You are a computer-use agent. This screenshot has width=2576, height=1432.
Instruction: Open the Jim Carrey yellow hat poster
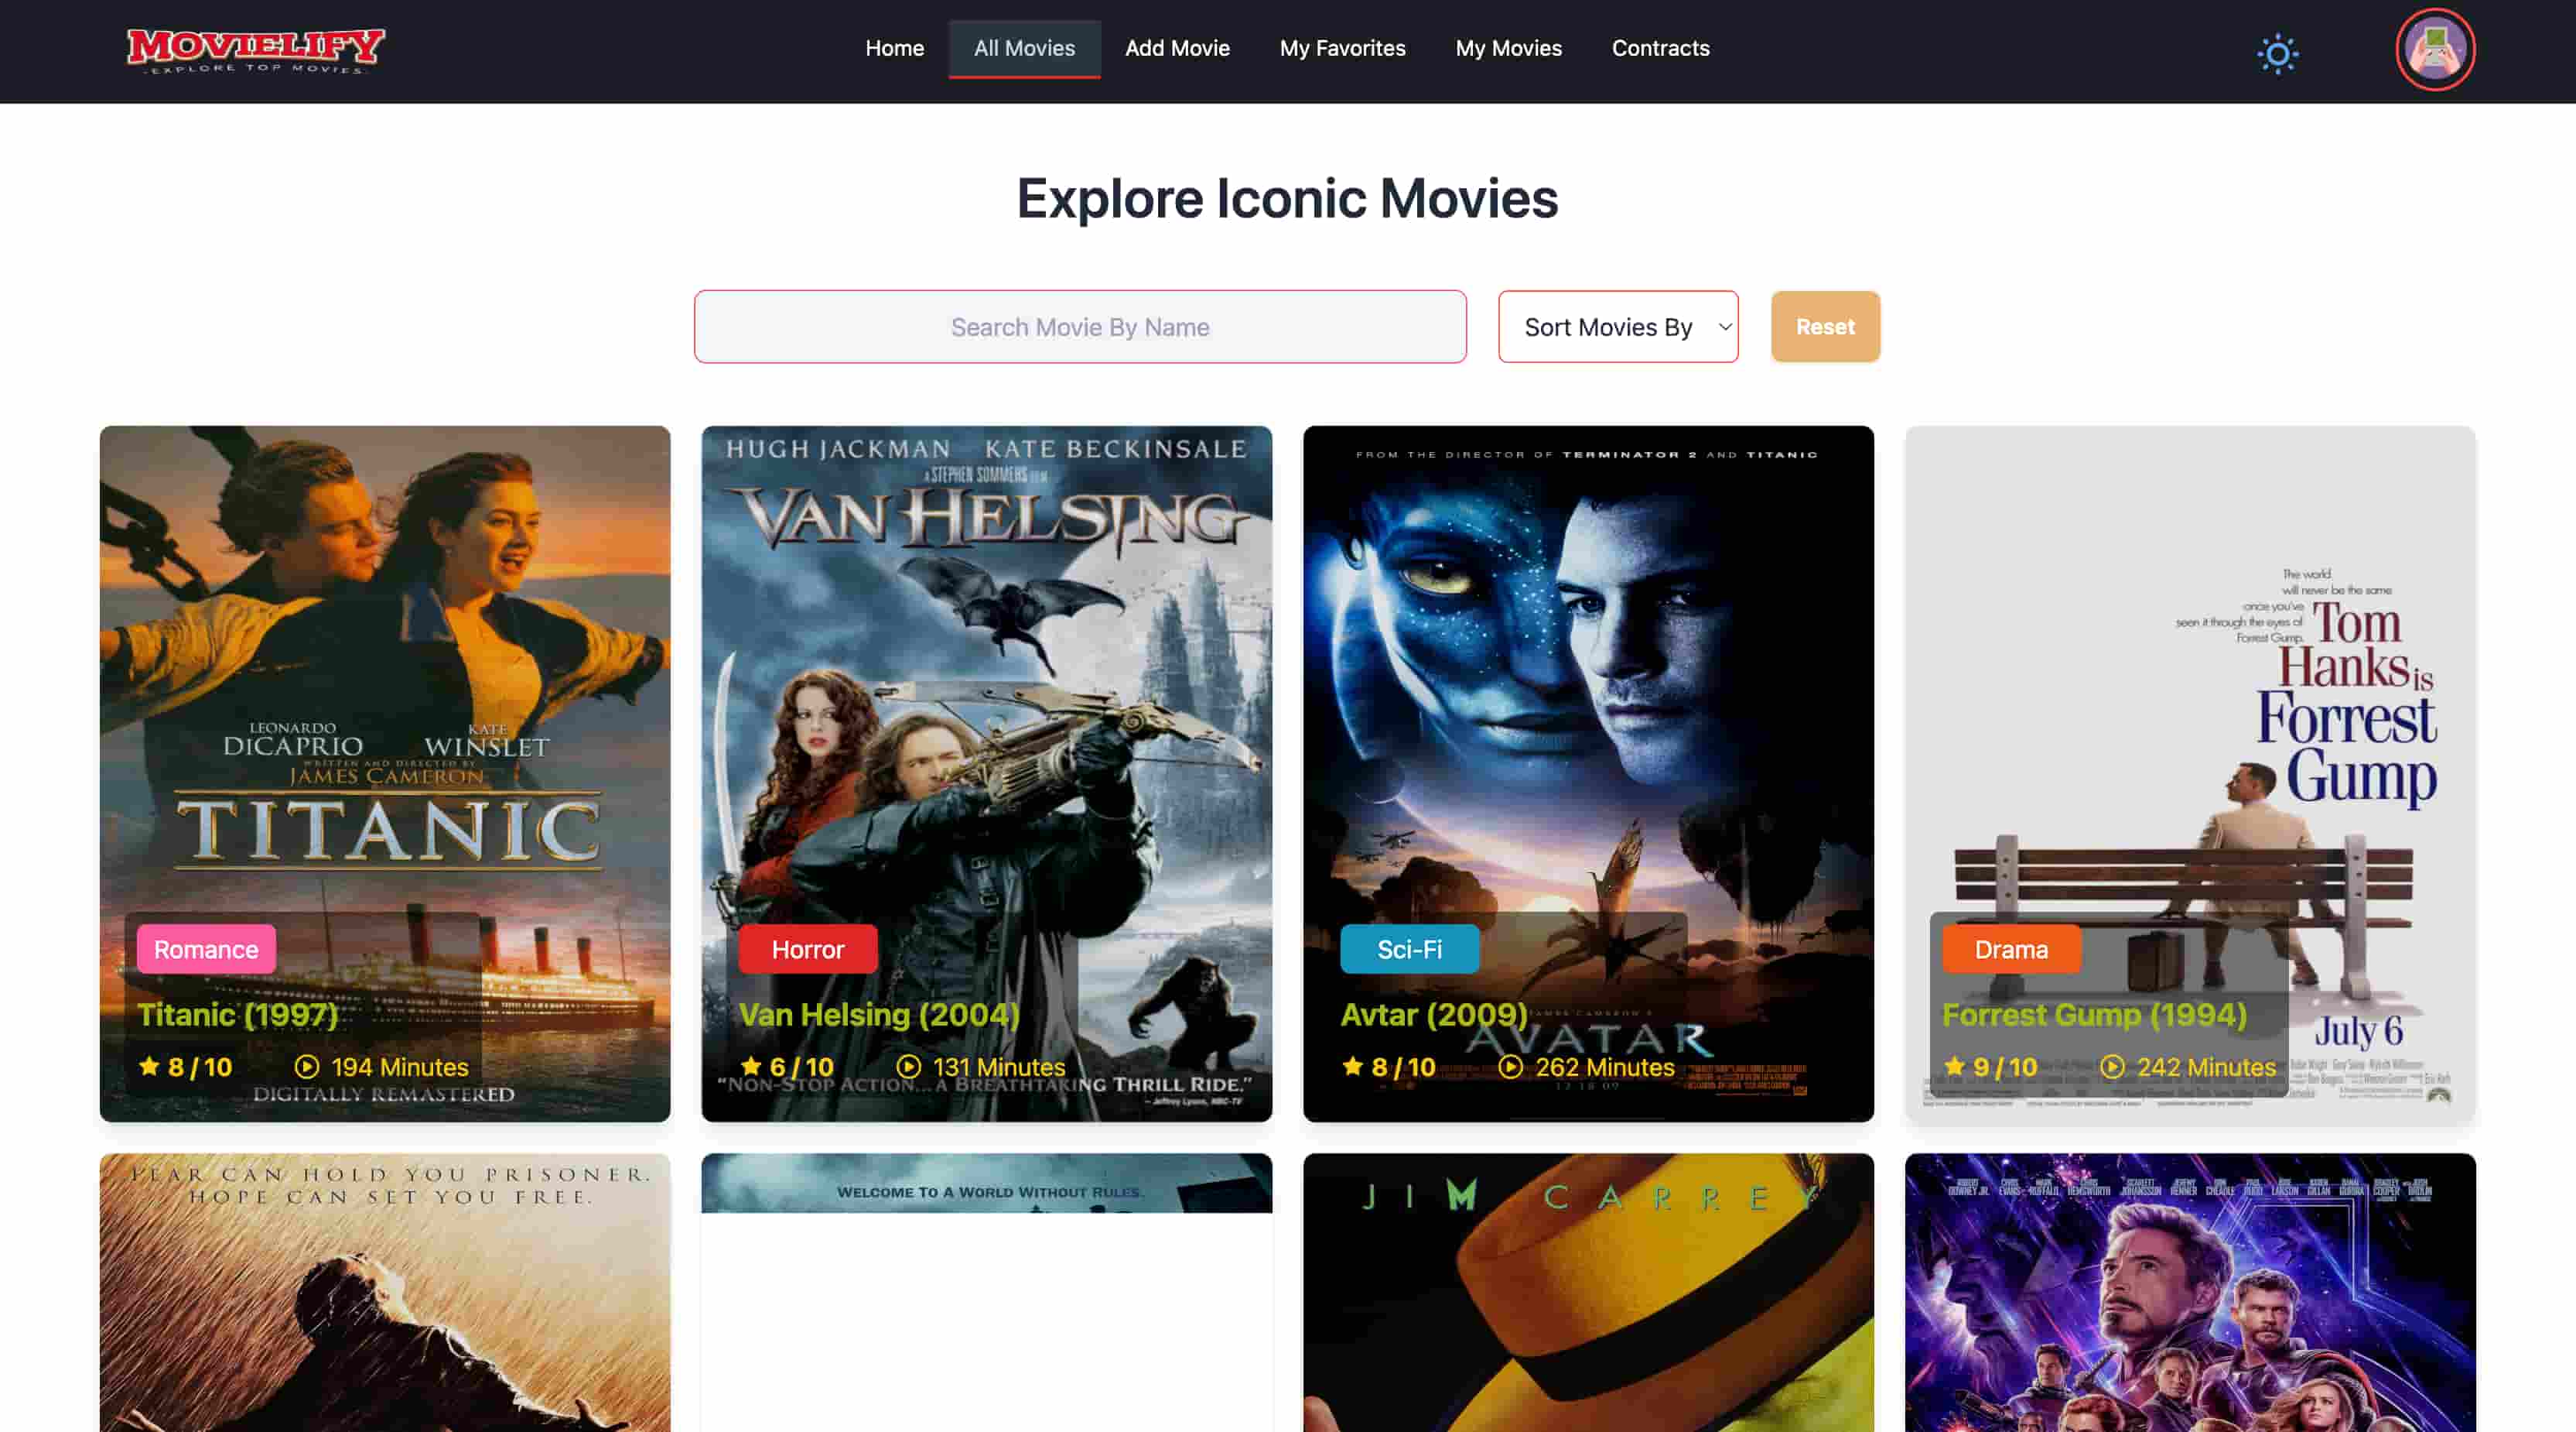click(1588, 1293)
